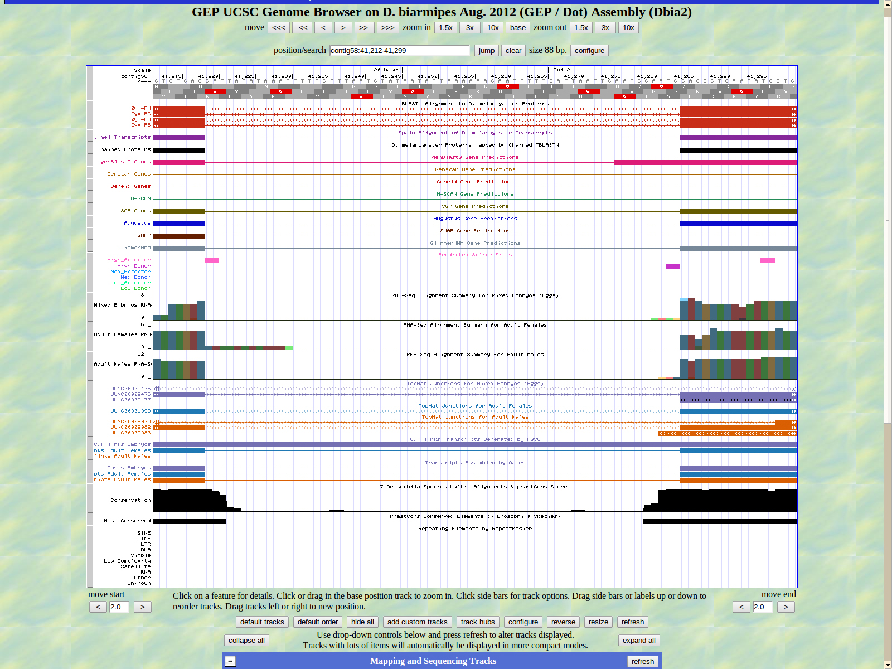Click the jump button
This screenshot has width=892, height=669.
click(x=487, y=51)
